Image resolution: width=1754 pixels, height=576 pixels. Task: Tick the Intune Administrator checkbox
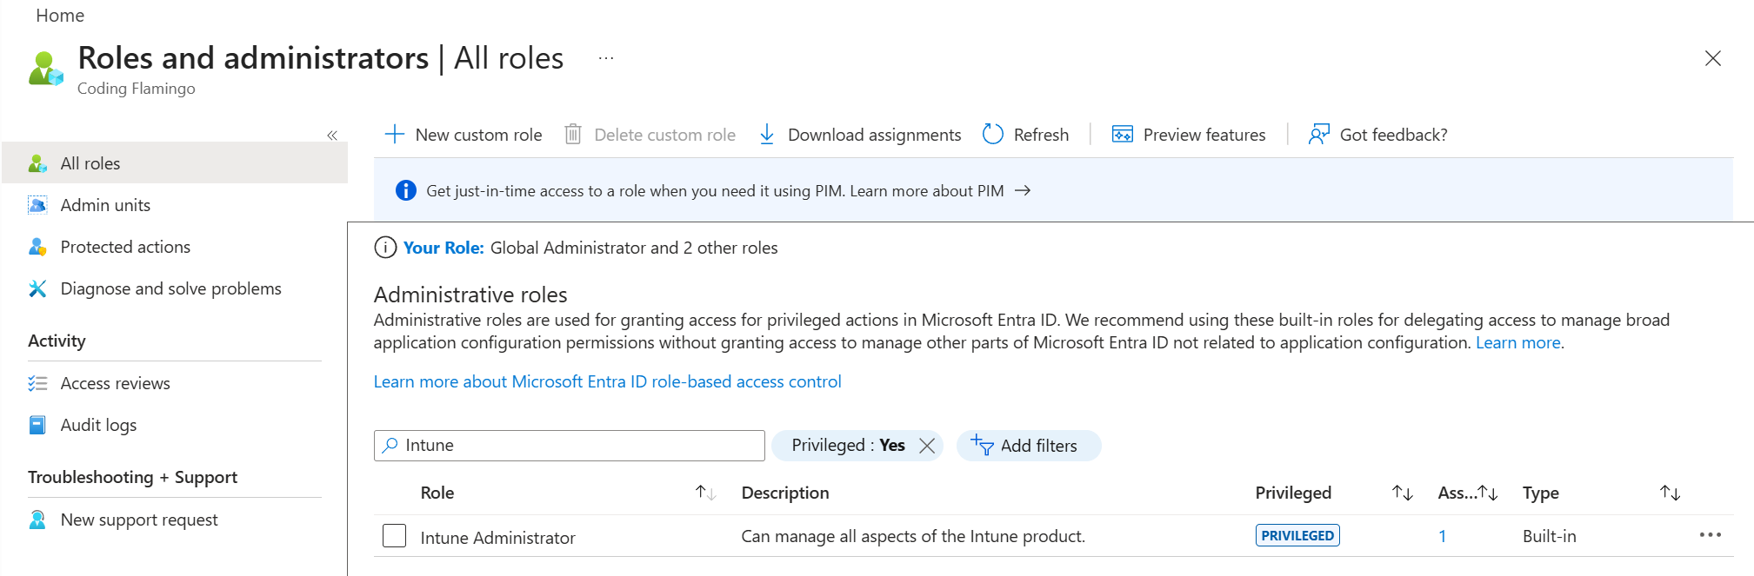click(x=395, y=536)
